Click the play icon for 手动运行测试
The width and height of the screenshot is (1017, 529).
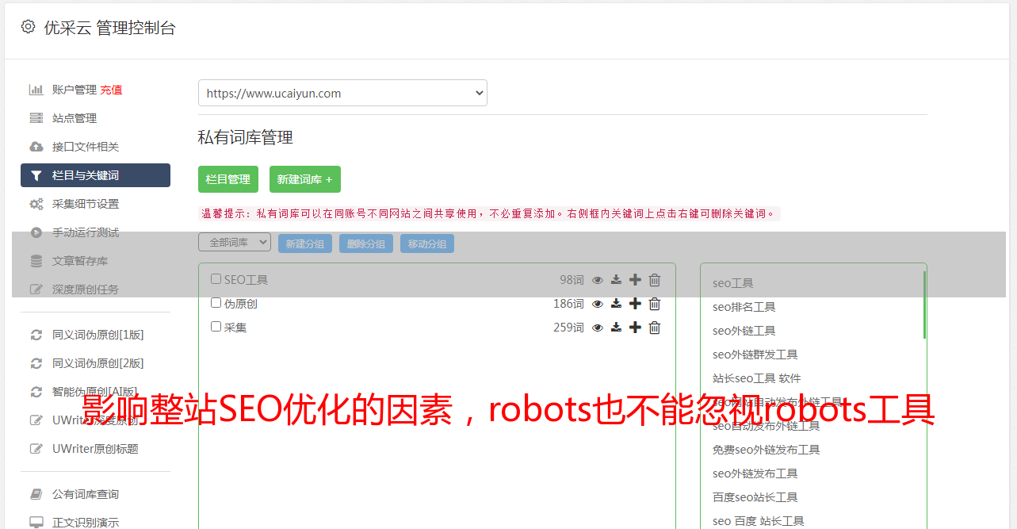tap(36, 232)
